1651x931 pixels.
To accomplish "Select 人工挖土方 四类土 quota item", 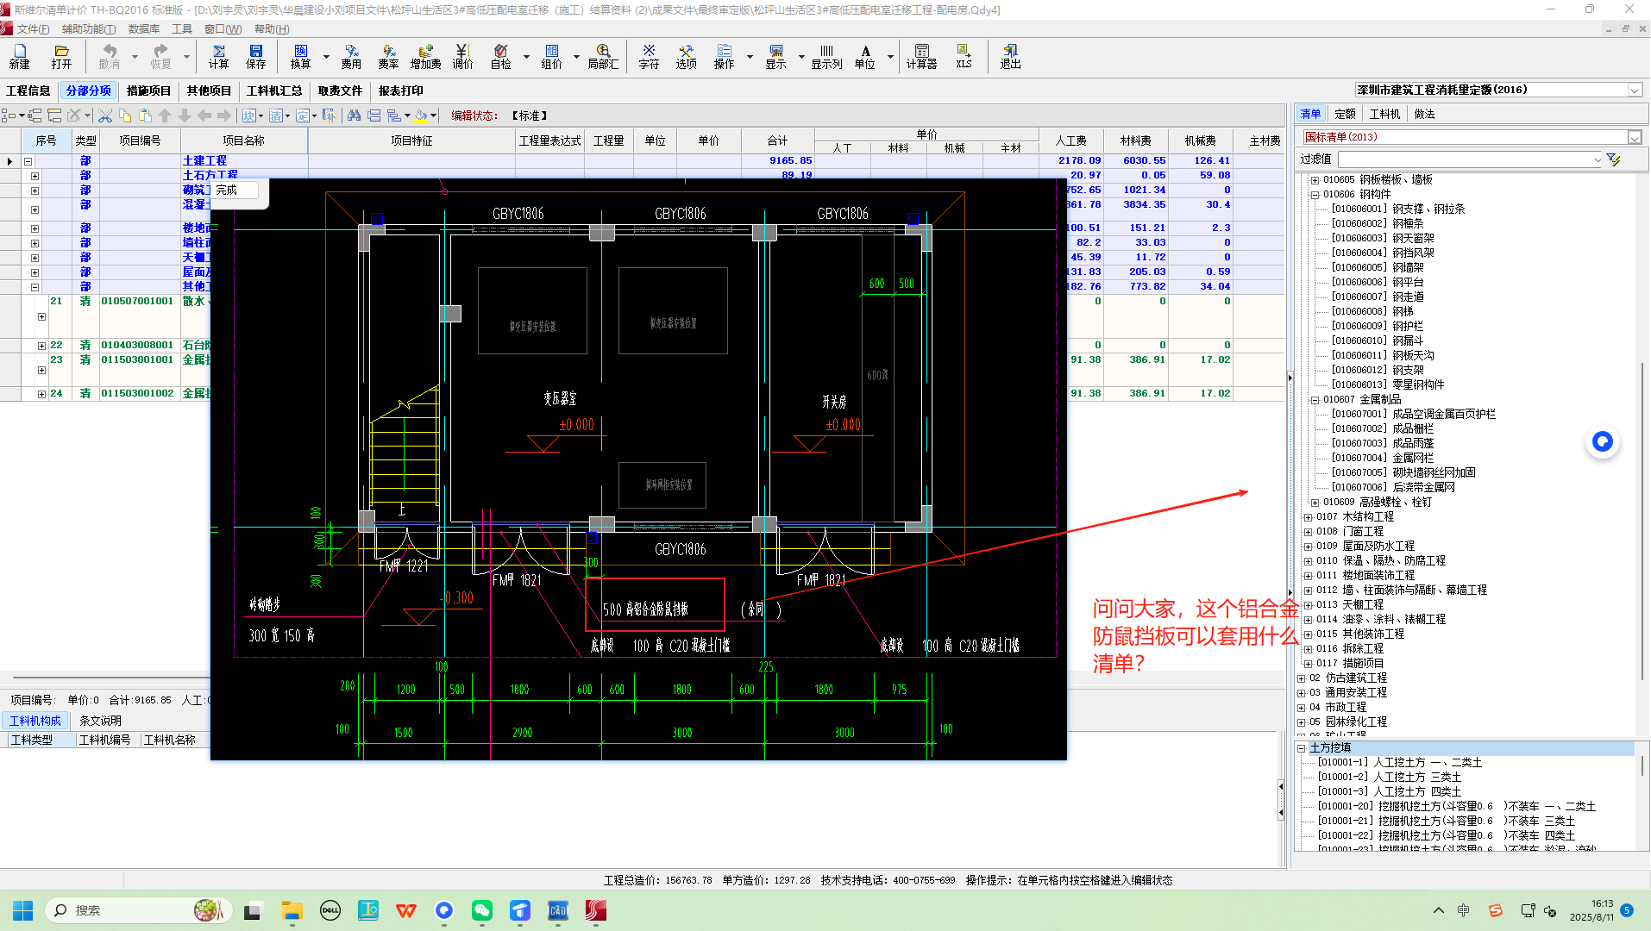I will coord(1390,791).
